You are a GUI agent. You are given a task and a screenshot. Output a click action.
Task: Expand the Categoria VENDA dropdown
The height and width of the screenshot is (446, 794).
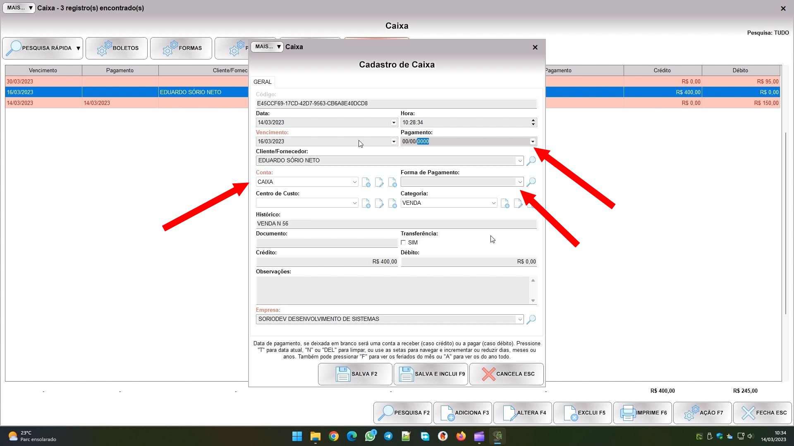pos(493,203)
